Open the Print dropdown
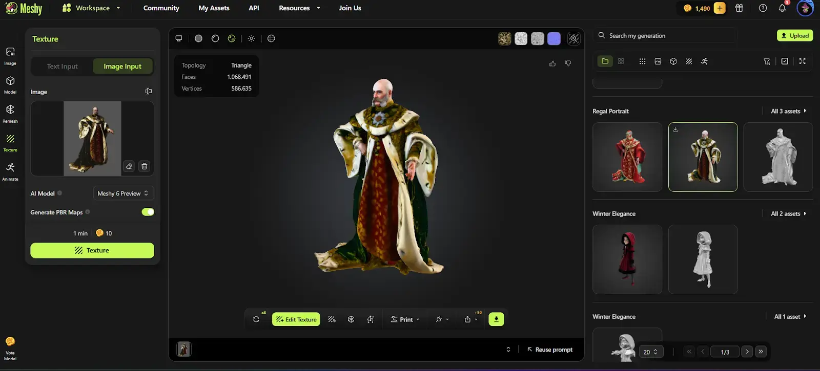The width and height of the screenshot is (820, 371). [405, 319]
